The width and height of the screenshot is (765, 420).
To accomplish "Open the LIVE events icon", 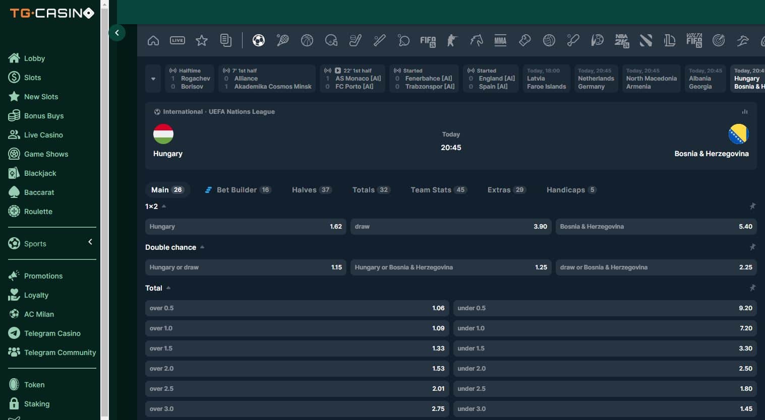I will pos(178,40).
